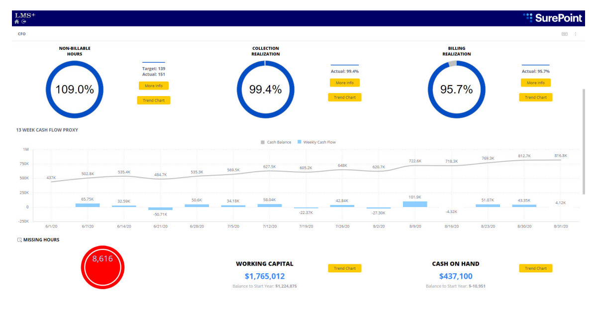The image size is (597, 312).
Task: Click the red Missing Hours indicator showing 8,616
Action: click(102, 267)
